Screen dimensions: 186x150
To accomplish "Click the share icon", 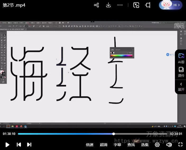I will [96, 5].
